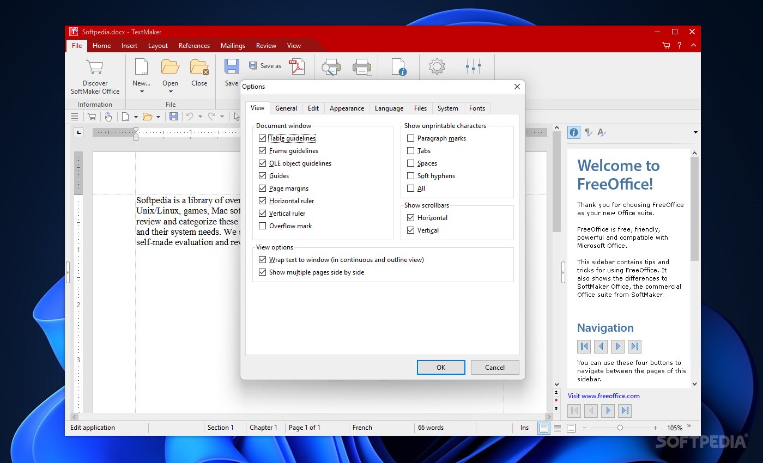Toggle OLE object guidelines checkbox

(263, 163)
